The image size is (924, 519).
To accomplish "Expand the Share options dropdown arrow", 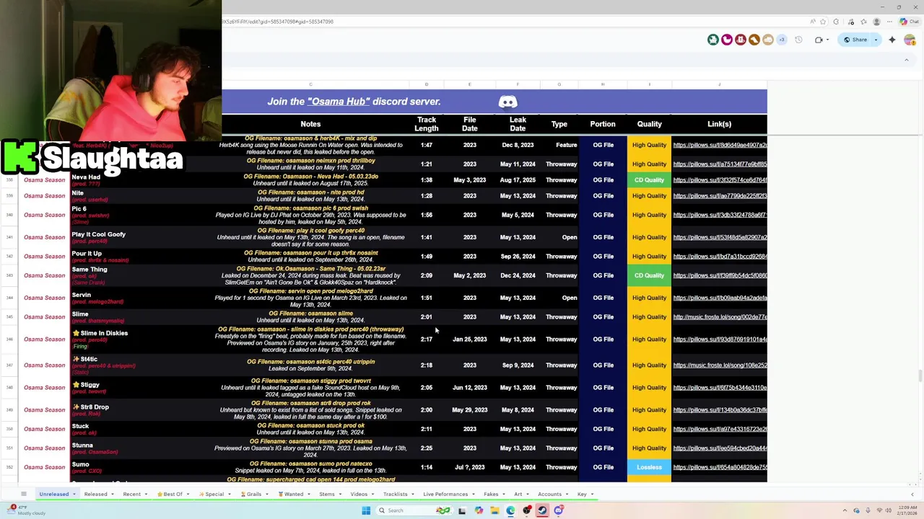I will [876, 40].
